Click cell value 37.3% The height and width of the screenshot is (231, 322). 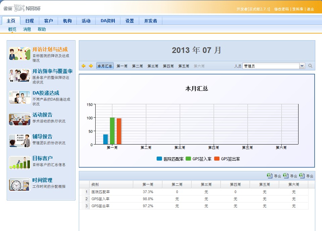tap(148, 192)
